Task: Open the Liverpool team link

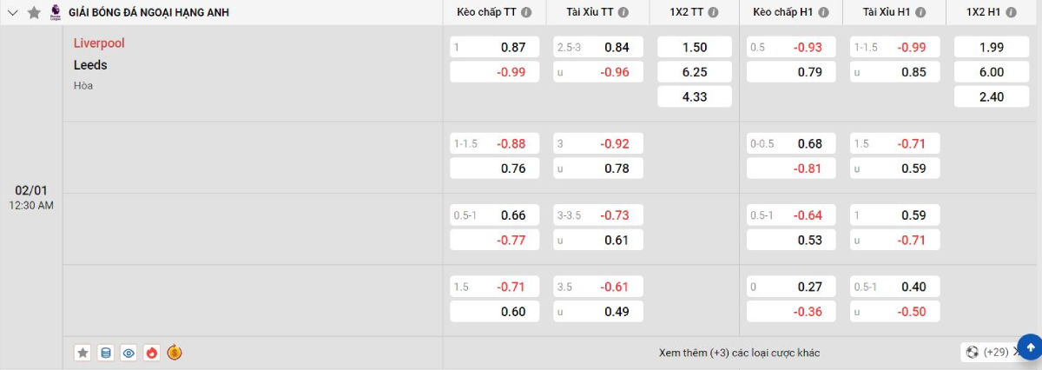Action: coord(99,43)
